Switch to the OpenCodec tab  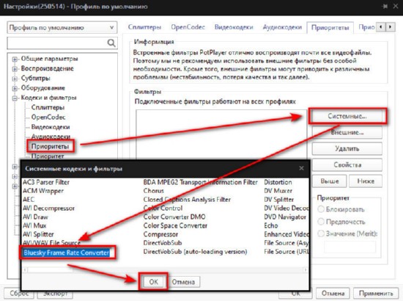point(188,27)
